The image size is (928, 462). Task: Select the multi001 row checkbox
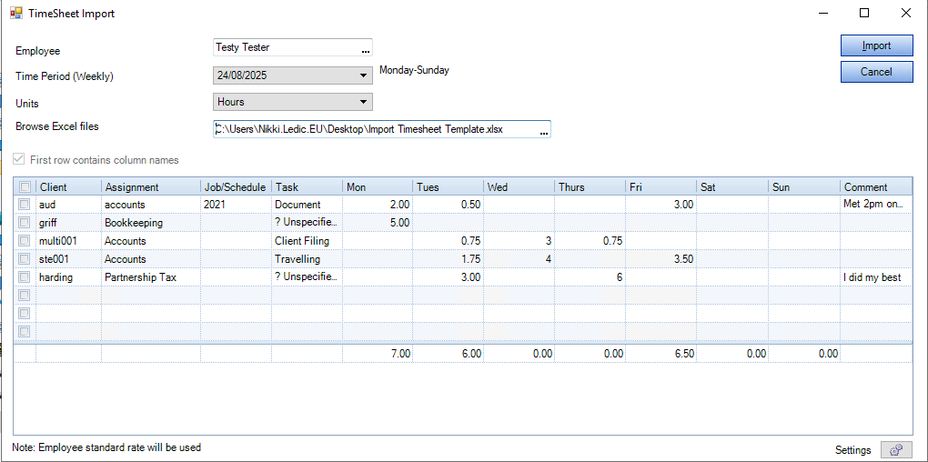pos(25,241)
